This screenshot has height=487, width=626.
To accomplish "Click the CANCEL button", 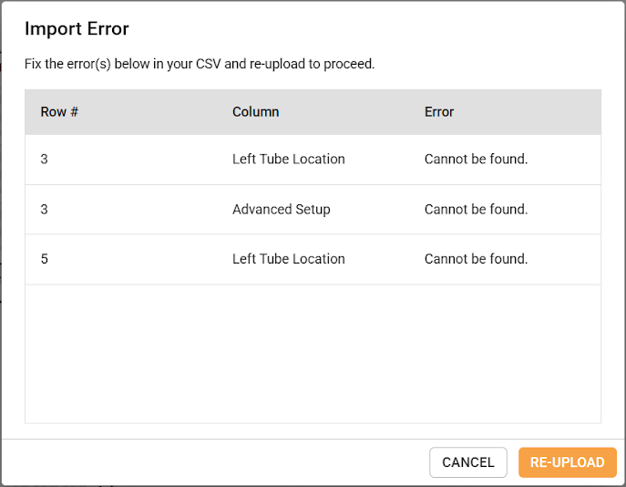I will click(x=467, y=462).
